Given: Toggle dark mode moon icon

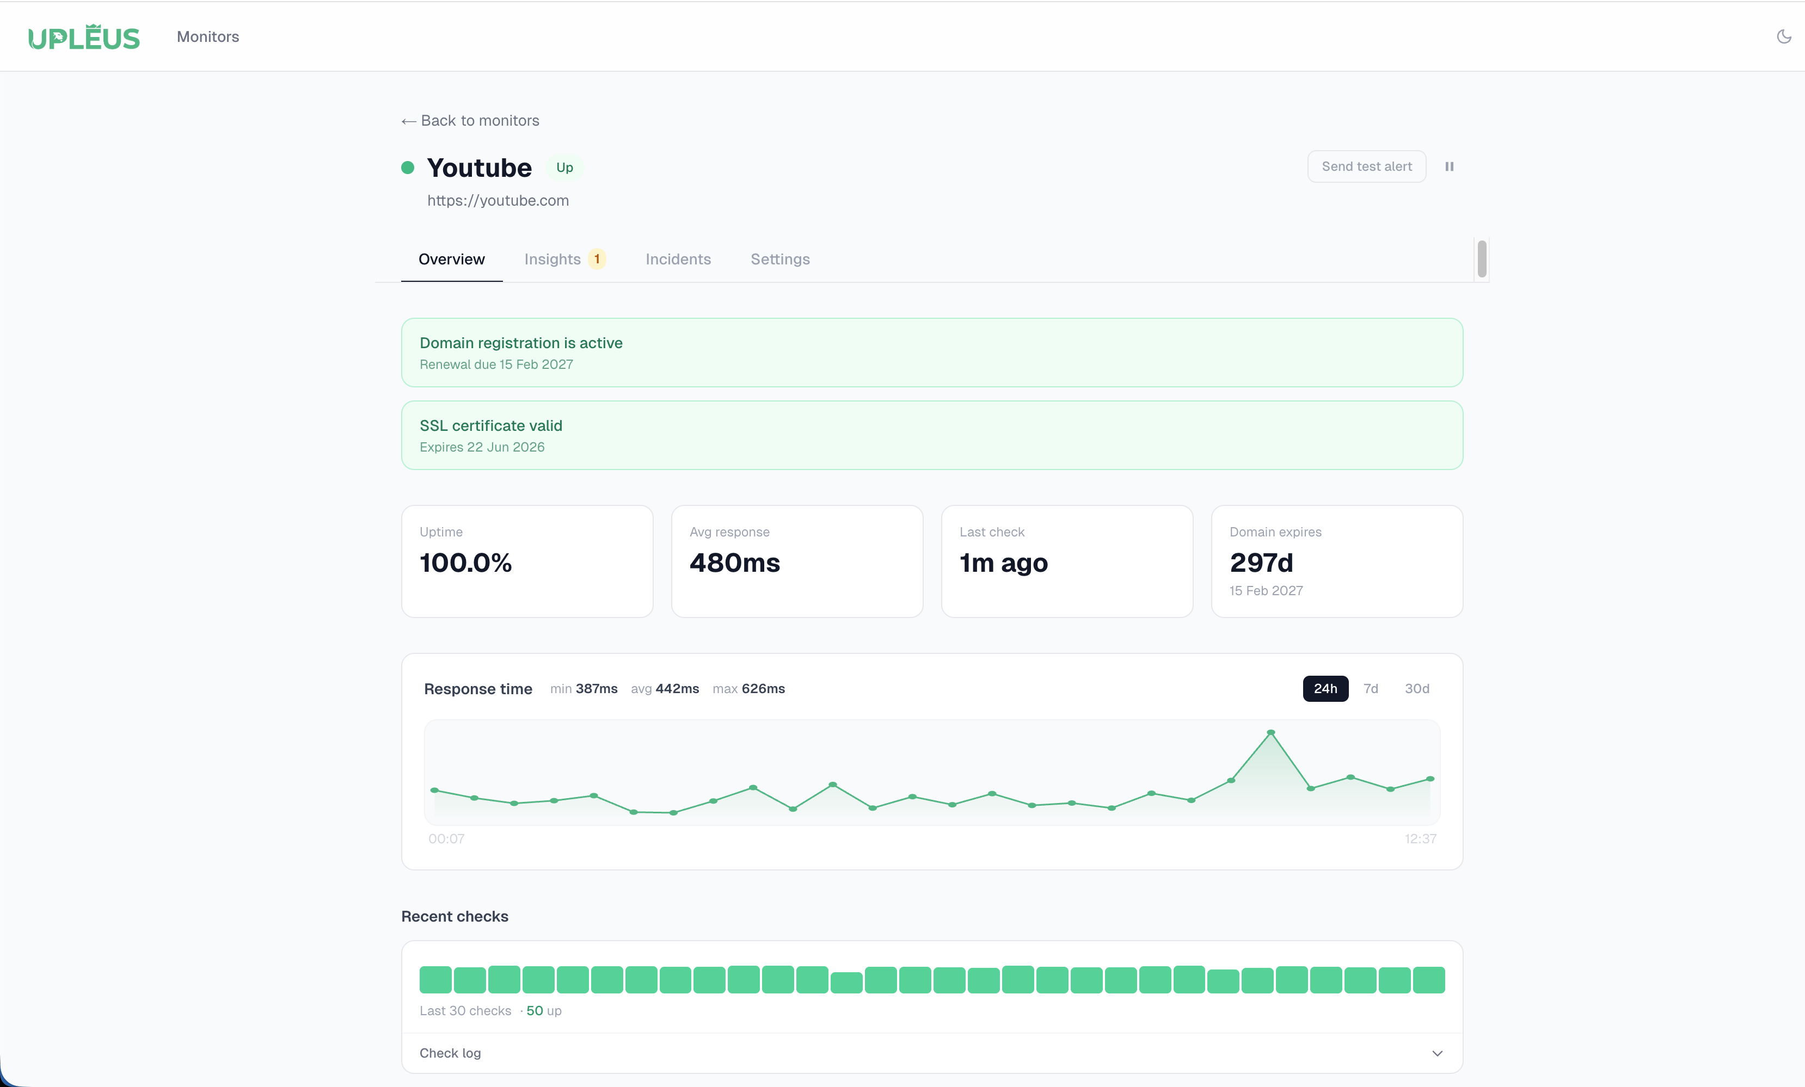Looking at the screenshot, I should (x=1784, y=36).
